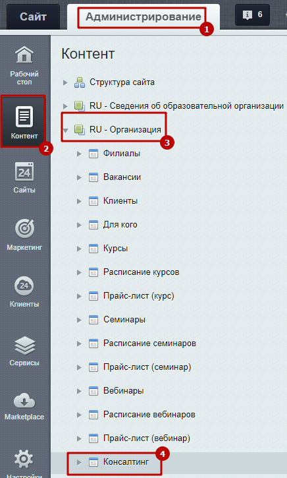Expand the Филиалы tree arrow
The height and width of the screenshot is (478, 287).
point(79,154)
